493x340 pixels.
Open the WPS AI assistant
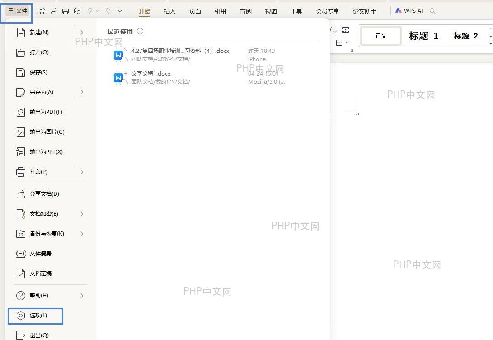pyautogui.click(x=409, y=11)
